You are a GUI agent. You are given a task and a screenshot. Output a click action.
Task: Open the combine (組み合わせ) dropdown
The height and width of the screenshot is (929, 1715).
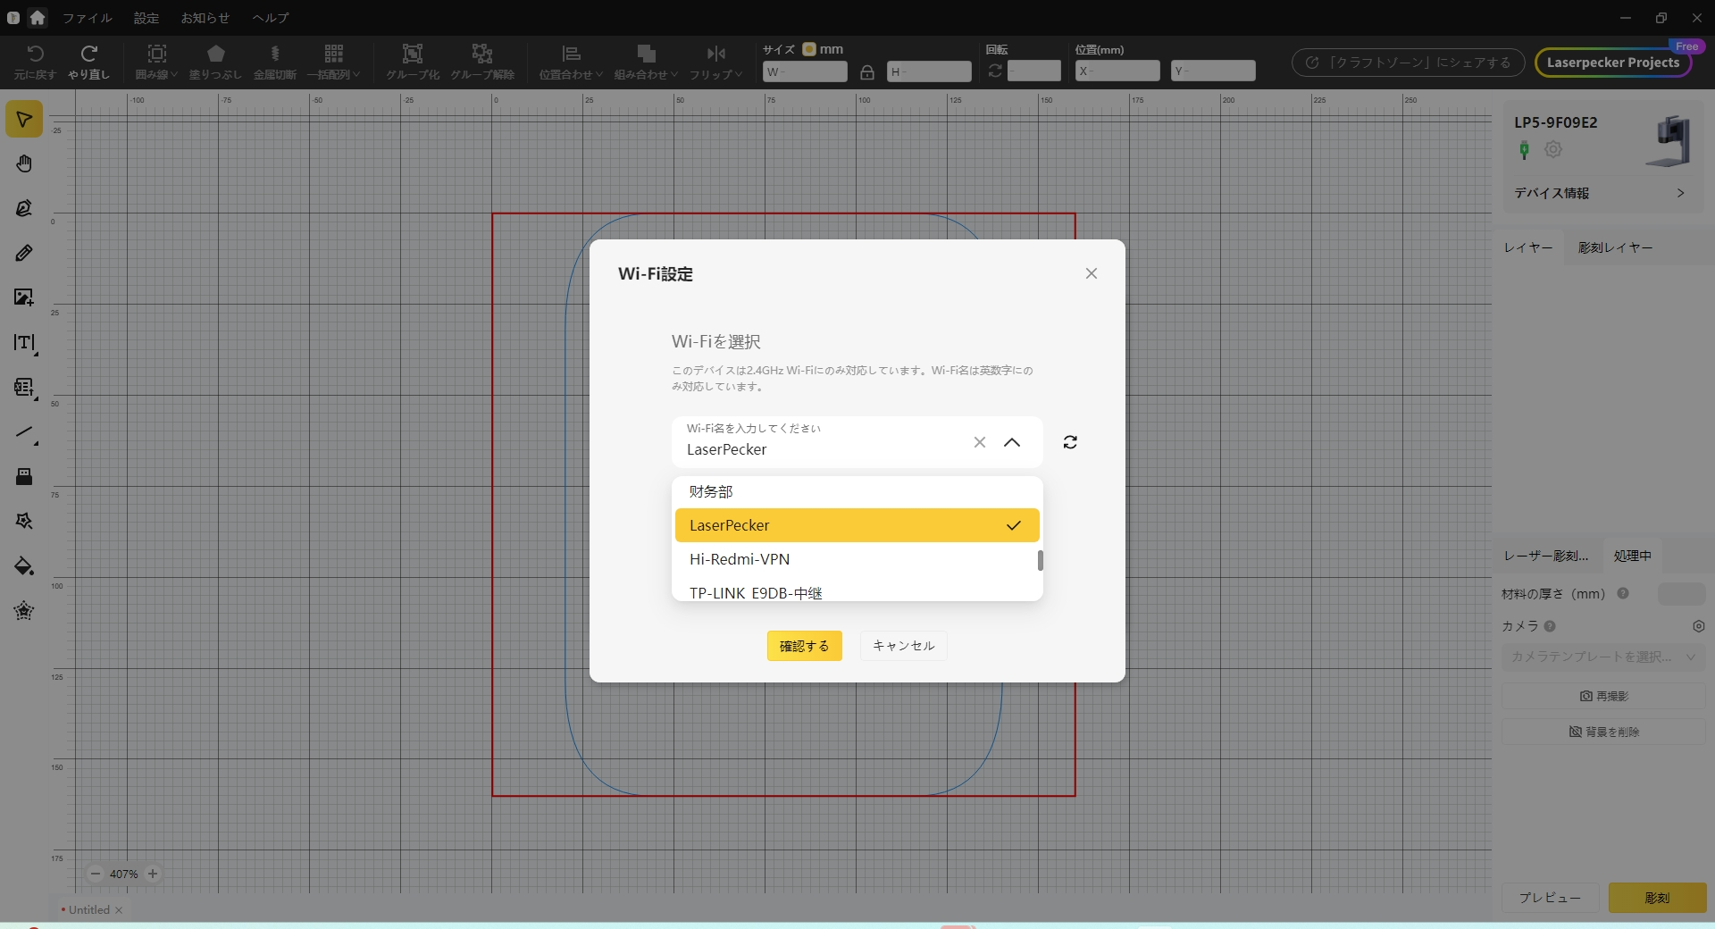[646, 62]
